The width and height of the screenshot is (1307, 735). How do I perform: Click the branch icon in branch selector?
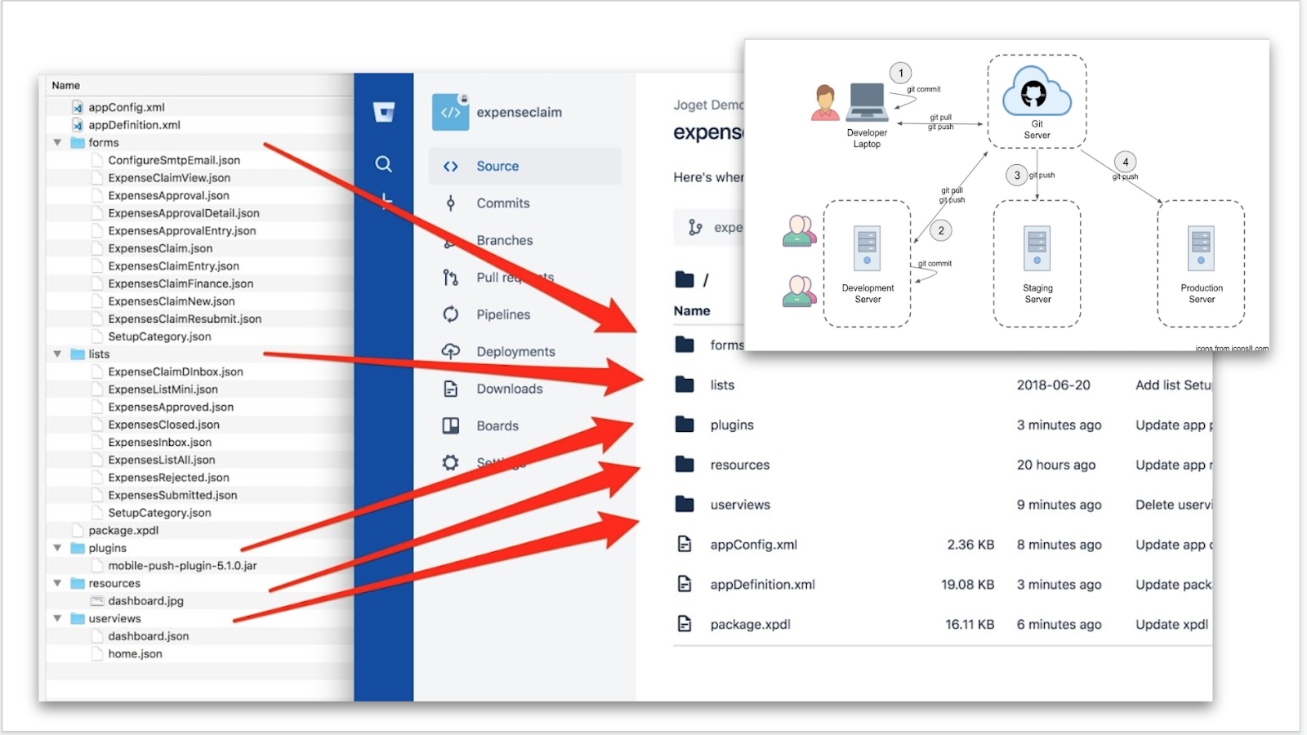[695, 227]
